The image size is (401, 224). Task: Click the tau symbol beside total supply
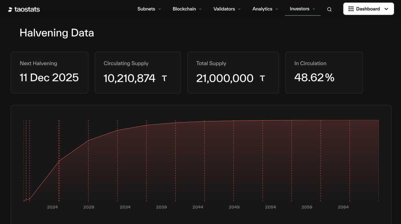click(x=262, y=78)
